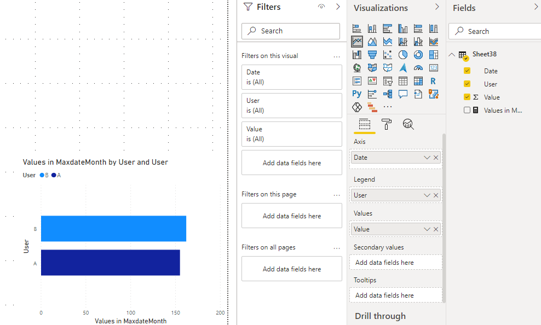The image size is (541, 325).
Task: Remove Date from Axis well
Action: (x=436, y=158)
